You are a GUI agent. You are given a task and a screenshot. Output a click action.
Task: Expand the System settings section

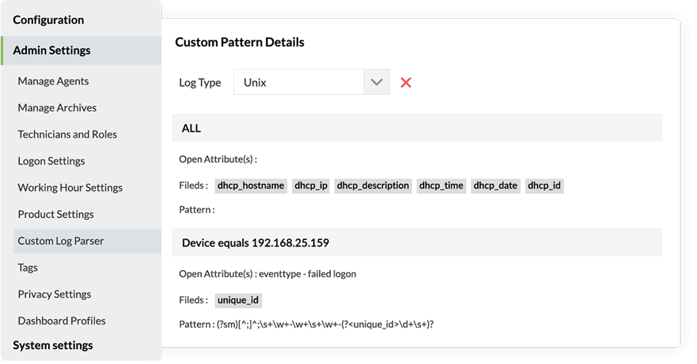(x=53, y=345)
